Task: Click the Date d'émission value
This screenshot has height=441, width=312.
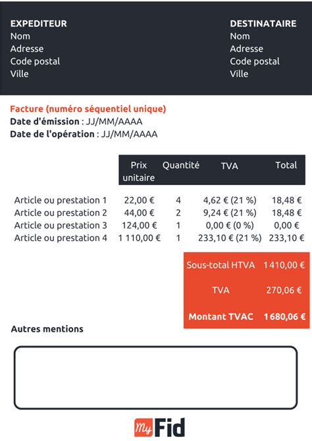Action: tap(114, 122)
